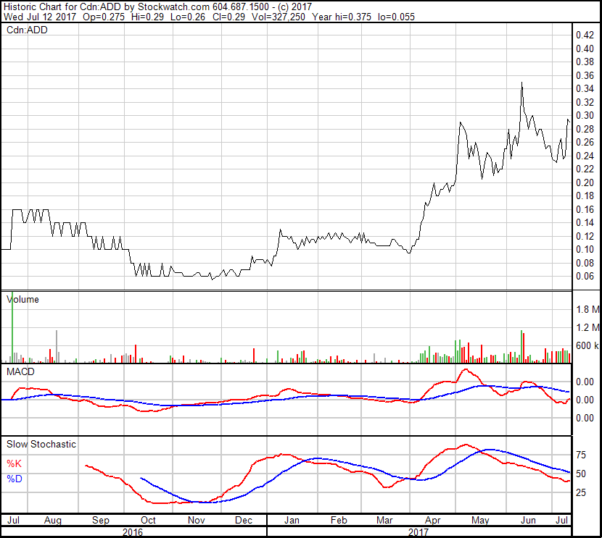Viewport: 602px width, 538px height.
Task: Click the tall gray volume bar in August 2016
Action: tap(57, 346)
